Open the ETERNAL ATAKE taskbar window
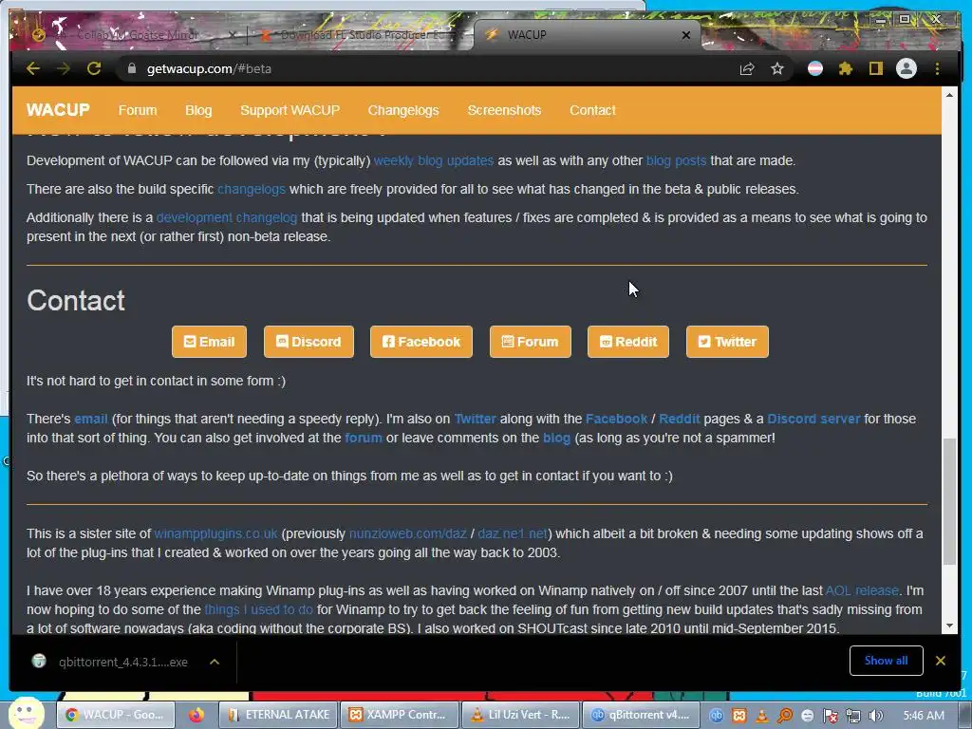This screenshot has width=972, height=729. [279, 715]
